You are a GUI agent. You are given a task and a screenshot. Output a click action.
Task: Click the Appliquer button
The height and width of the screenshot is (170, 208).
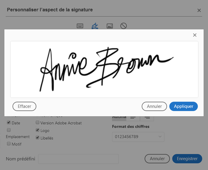coord(183,106)
